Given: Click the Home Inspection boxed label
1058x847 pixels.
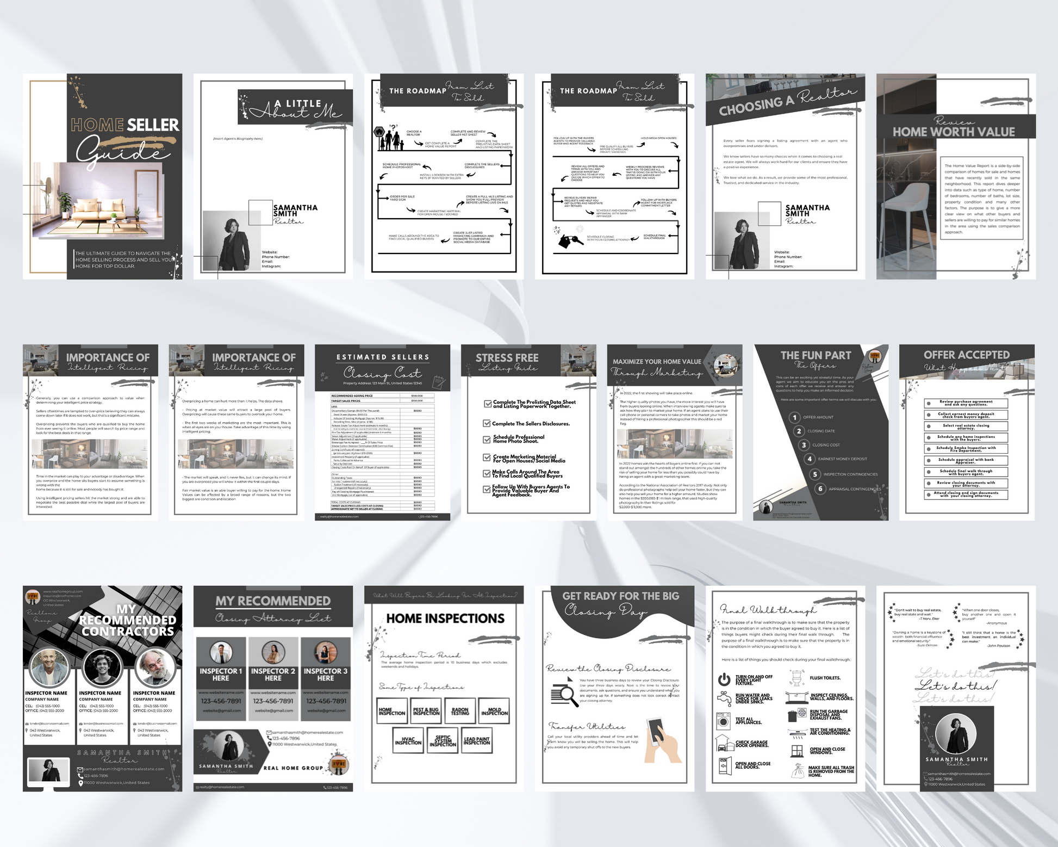Looking at the screenshot, I should pos(392,711).
